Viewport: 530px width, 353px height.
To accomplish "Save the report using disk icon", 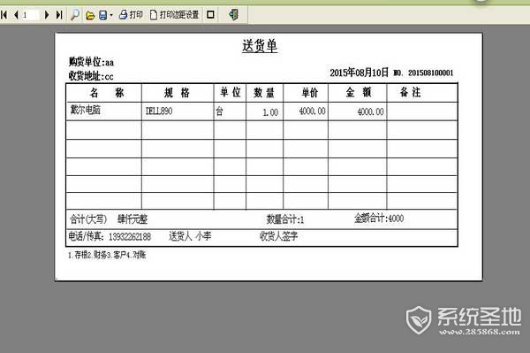I will (102, 15).
